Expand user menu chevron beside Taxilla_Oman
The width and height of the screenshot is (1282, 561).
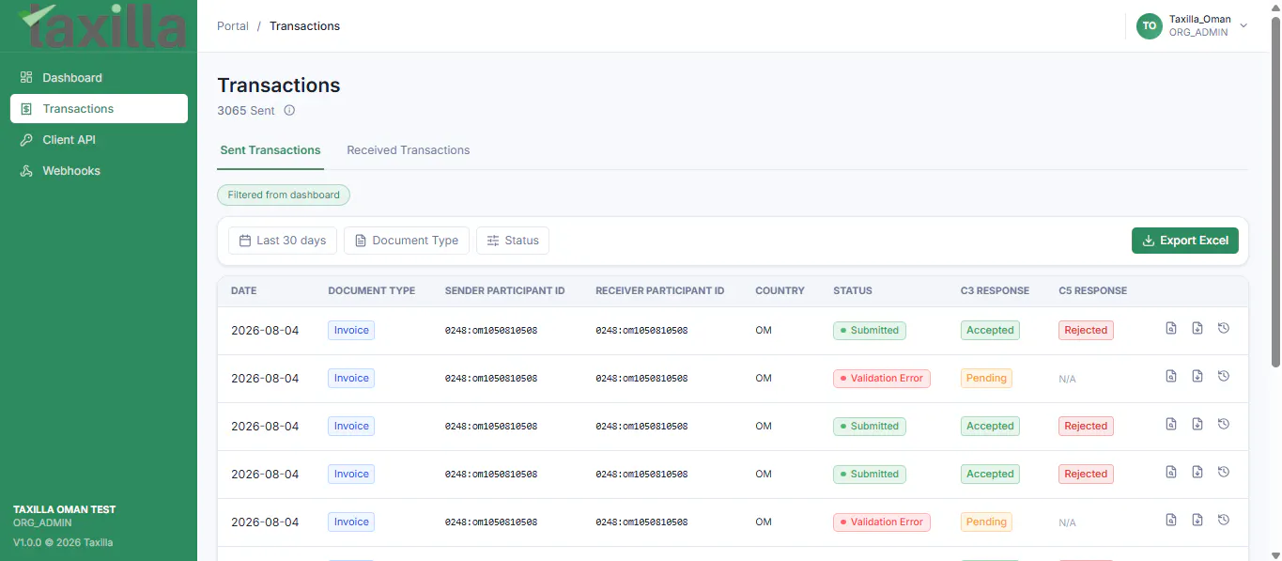point(1243,26)
